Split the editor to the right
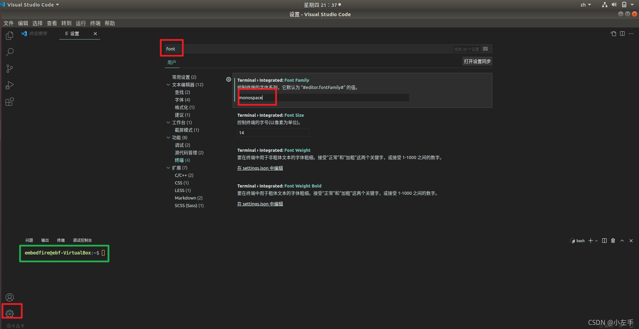This screenshot has height=329, width=639. tap(622, 34)
